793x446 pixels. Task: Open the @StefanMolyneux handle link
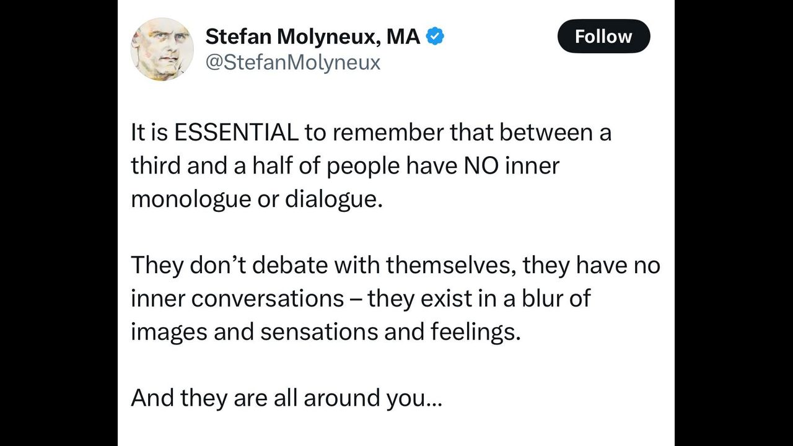pyautogui.click(x=292, y=63)
